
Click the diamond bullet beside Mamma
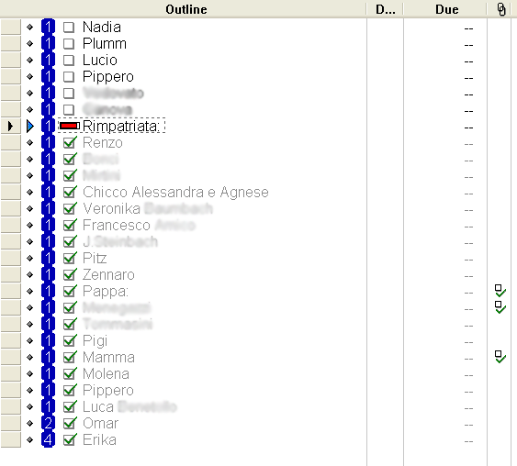[x=30, y=357]
